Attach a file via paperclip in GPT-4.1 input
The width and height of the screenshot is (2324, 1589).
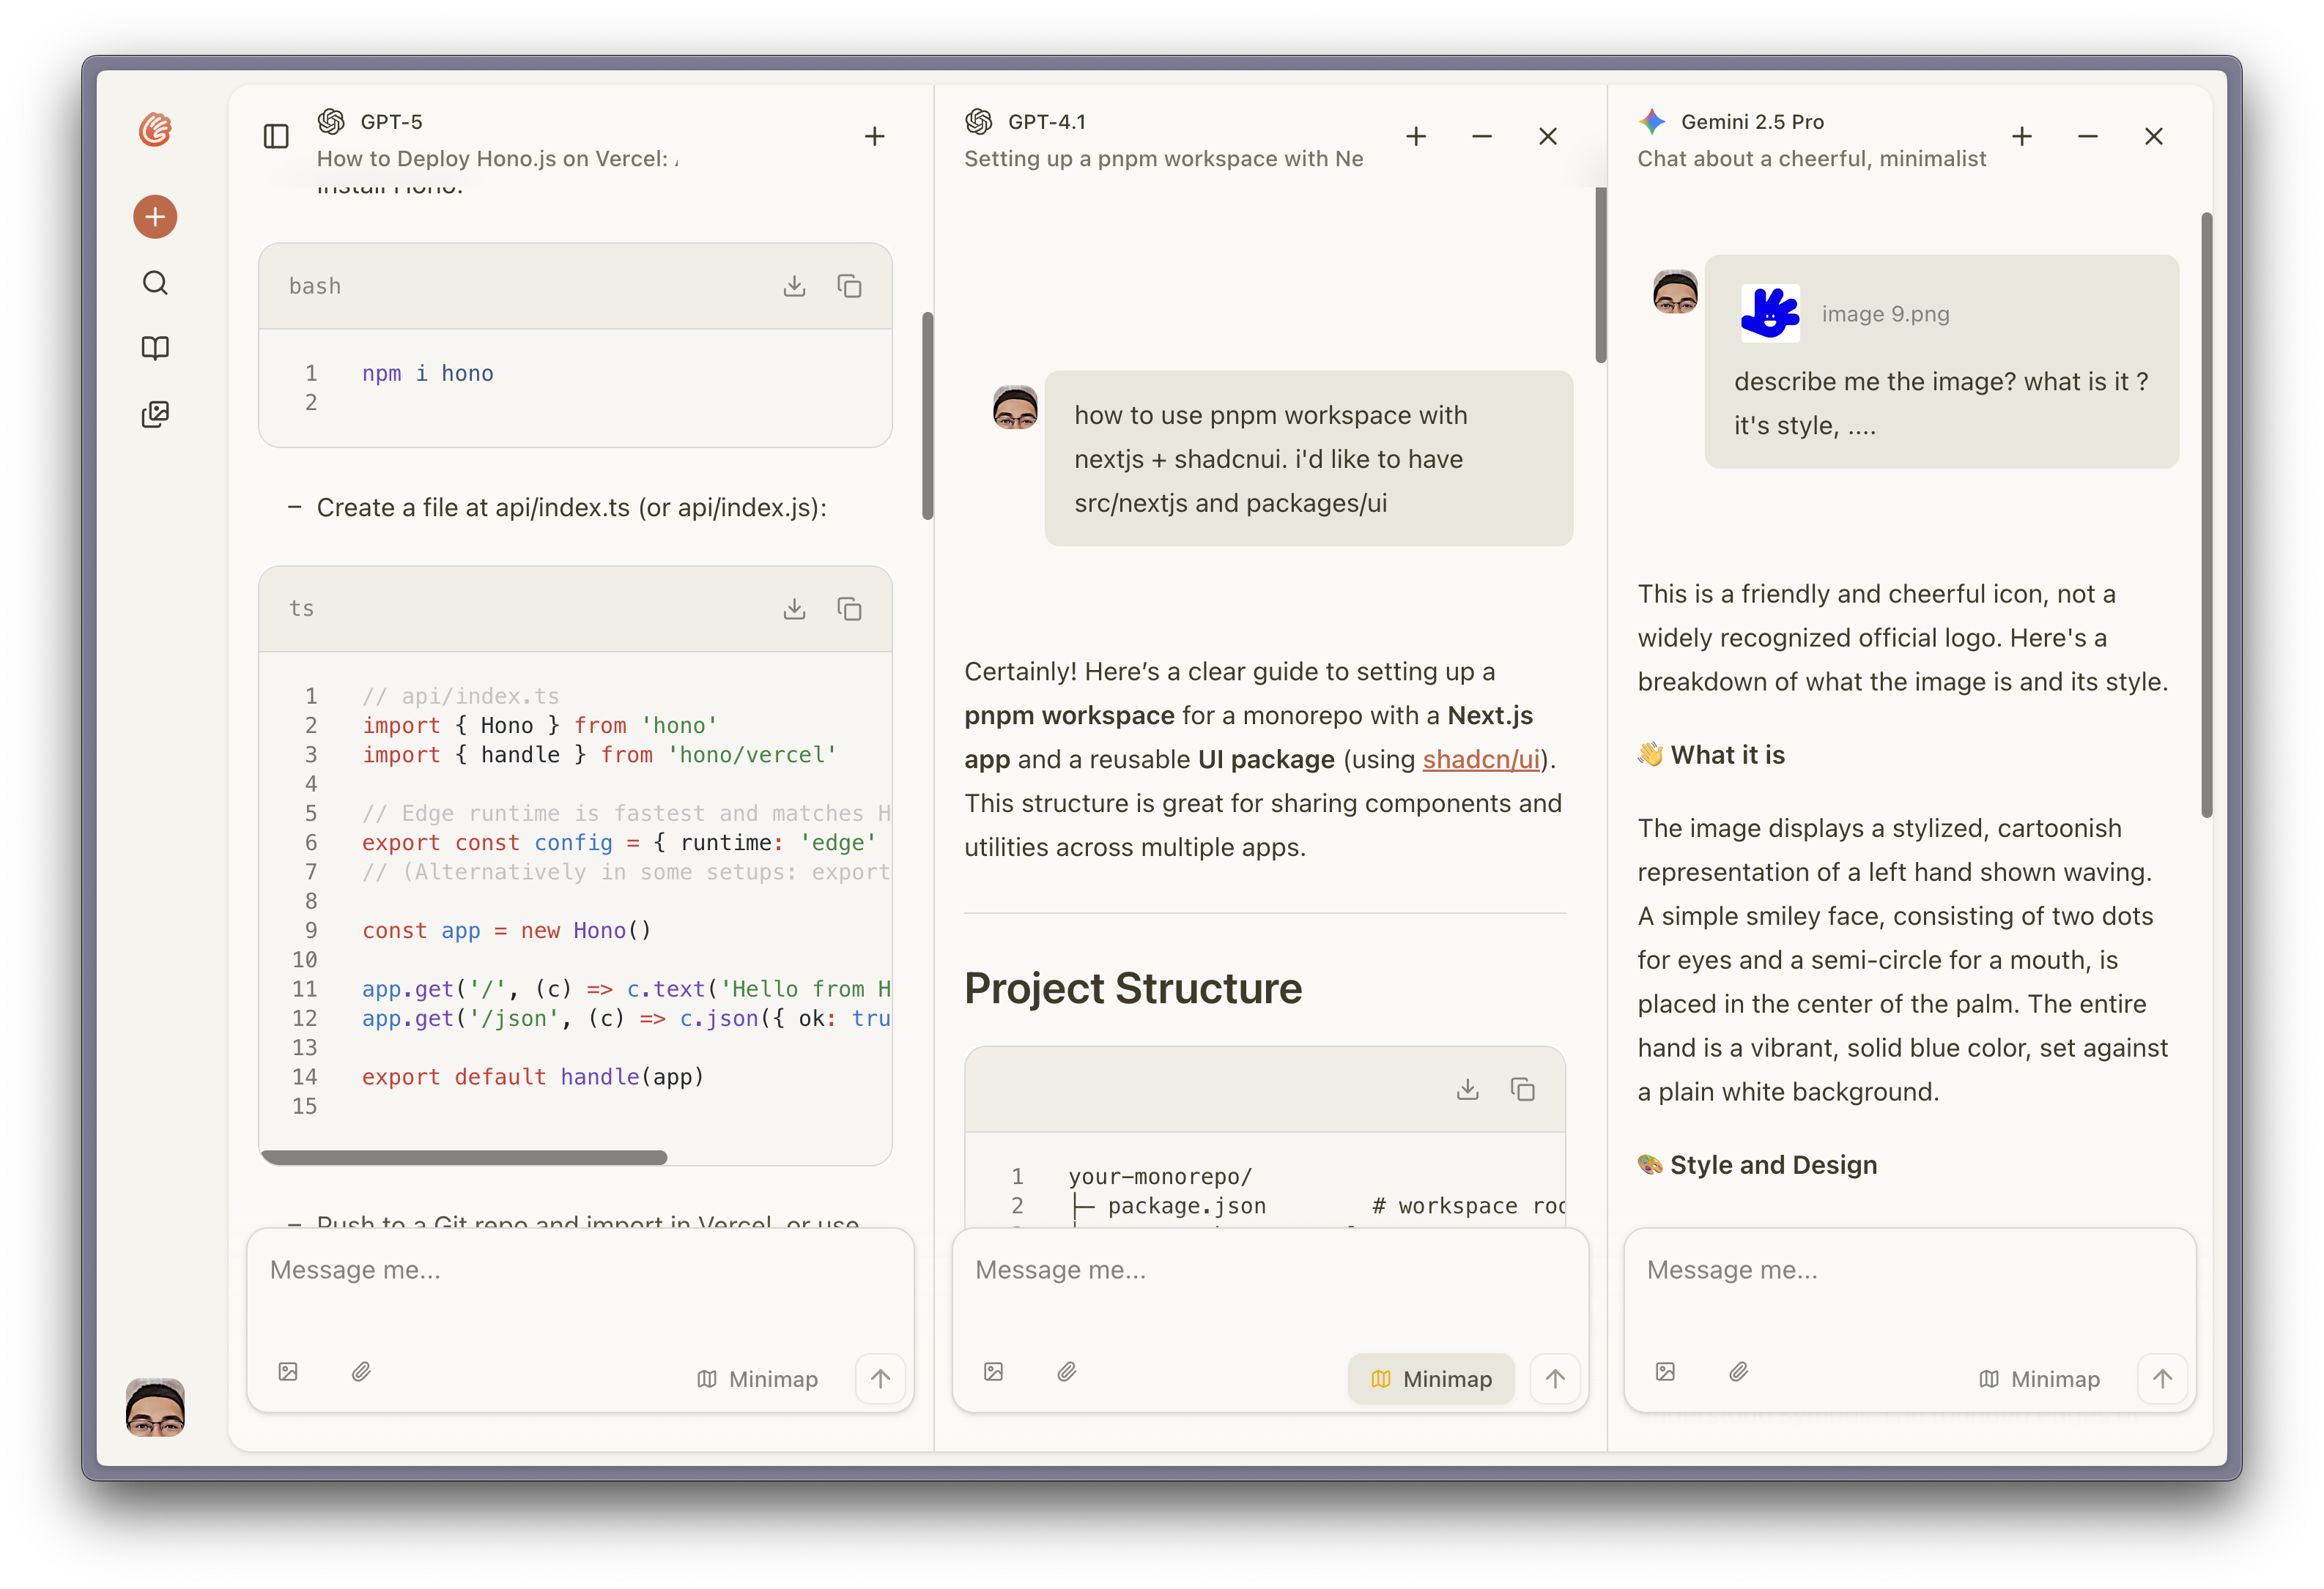[x=1067, y=1372]
